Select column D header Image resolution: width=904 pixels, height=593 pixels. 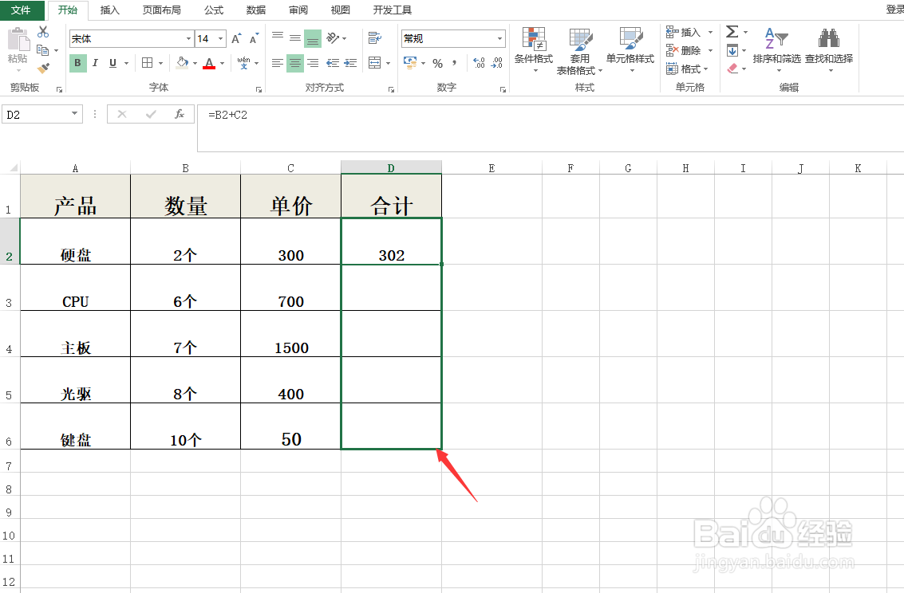coord(391,167)
